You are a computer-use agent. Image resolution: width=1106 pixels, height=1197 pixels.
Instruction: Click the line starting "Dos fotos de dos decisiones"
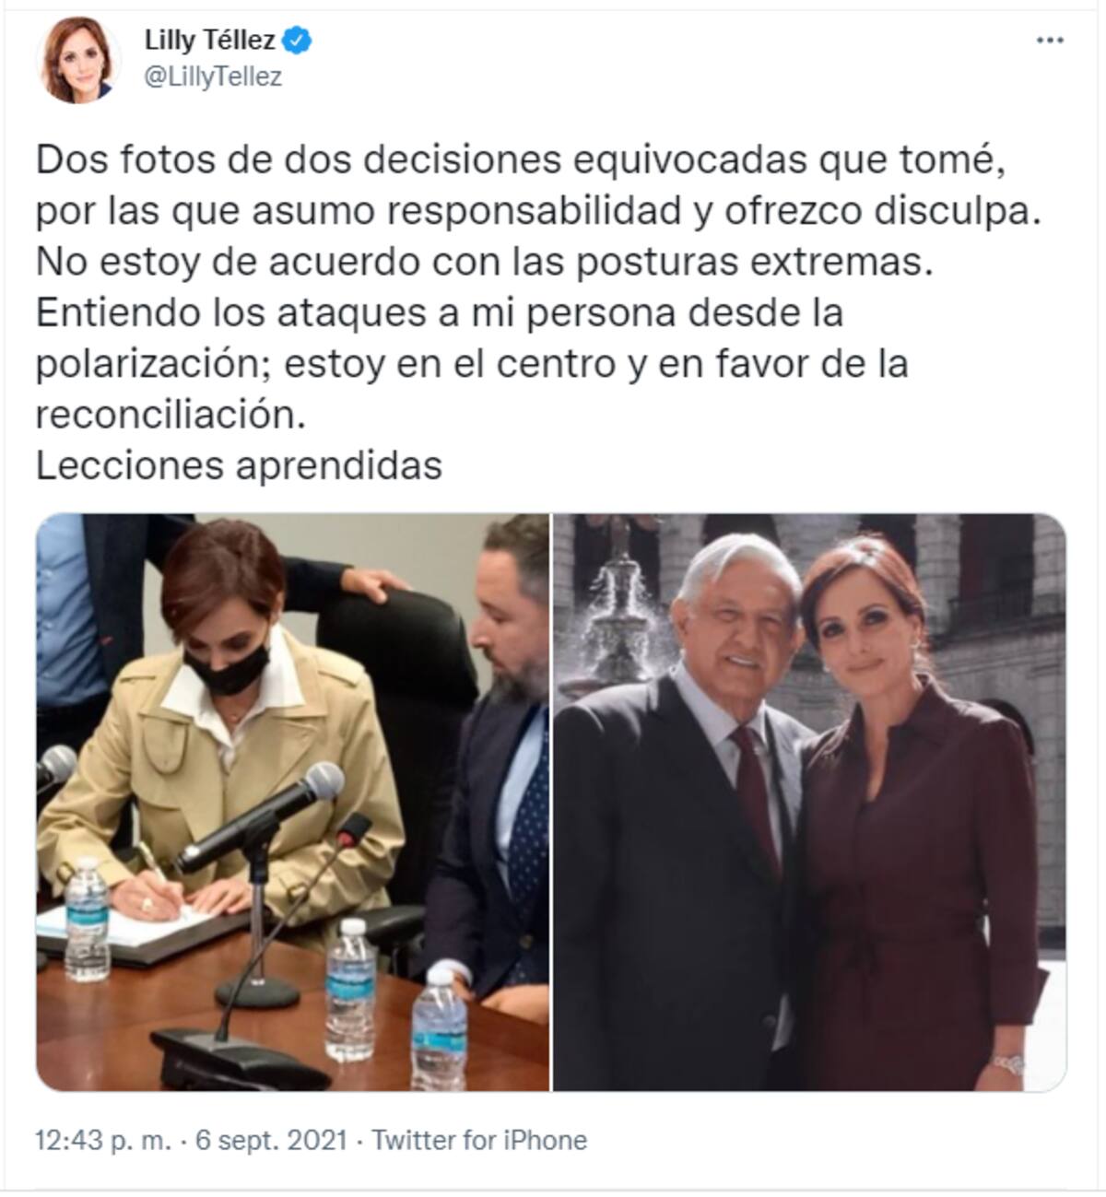(x=517, y=162)
